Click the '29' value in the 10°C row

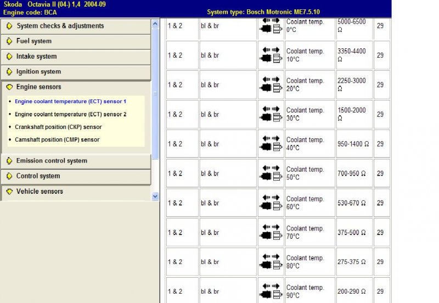[x=380, y=55]
